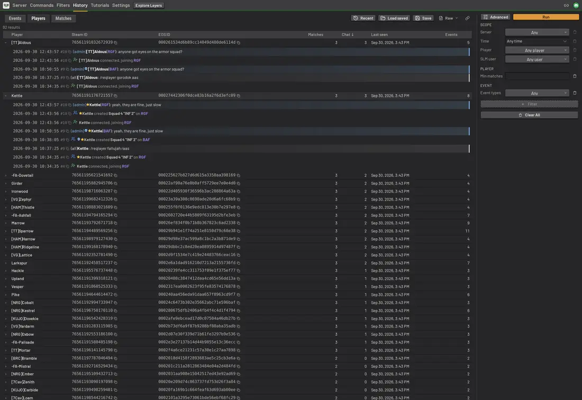Click the Explore Layers button
Image resolution: width=582 pixels, height=400 pixels.
click(149, 5)
